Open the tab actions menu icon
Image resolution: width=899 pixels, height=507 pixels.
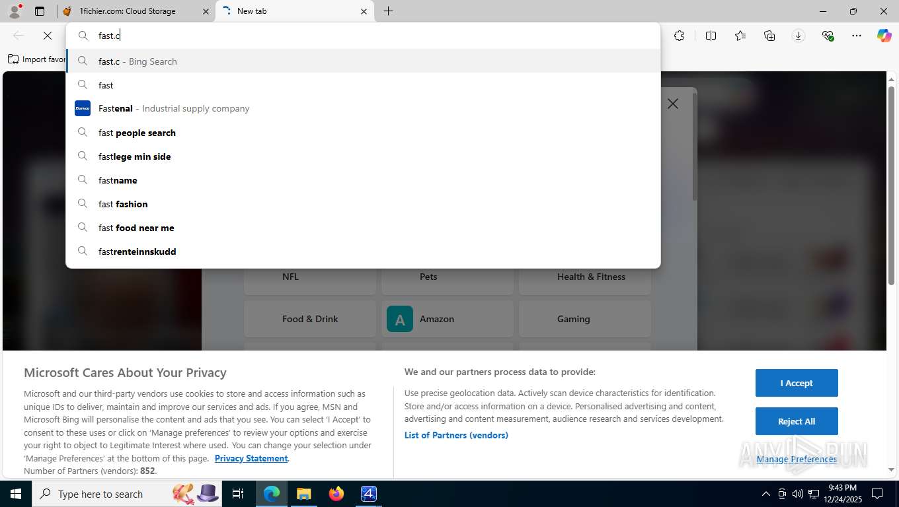tap(40, 11)
